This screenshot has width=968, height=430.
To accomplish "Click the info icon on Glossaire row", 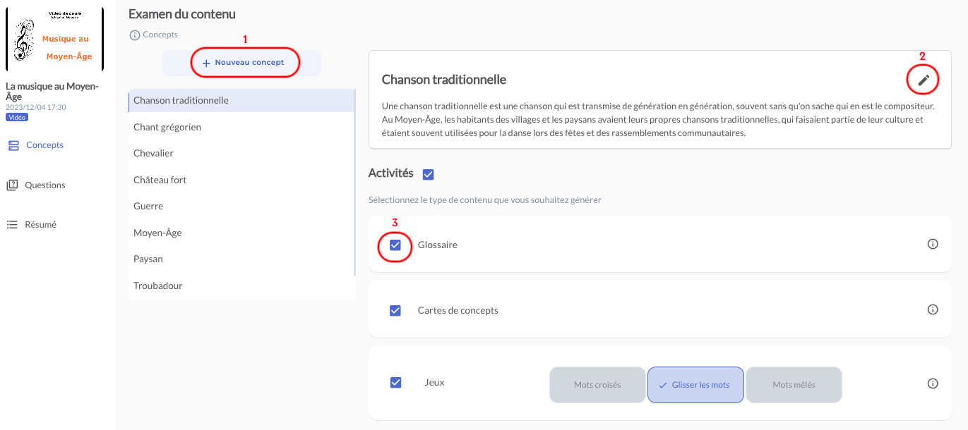I will 932,244.
